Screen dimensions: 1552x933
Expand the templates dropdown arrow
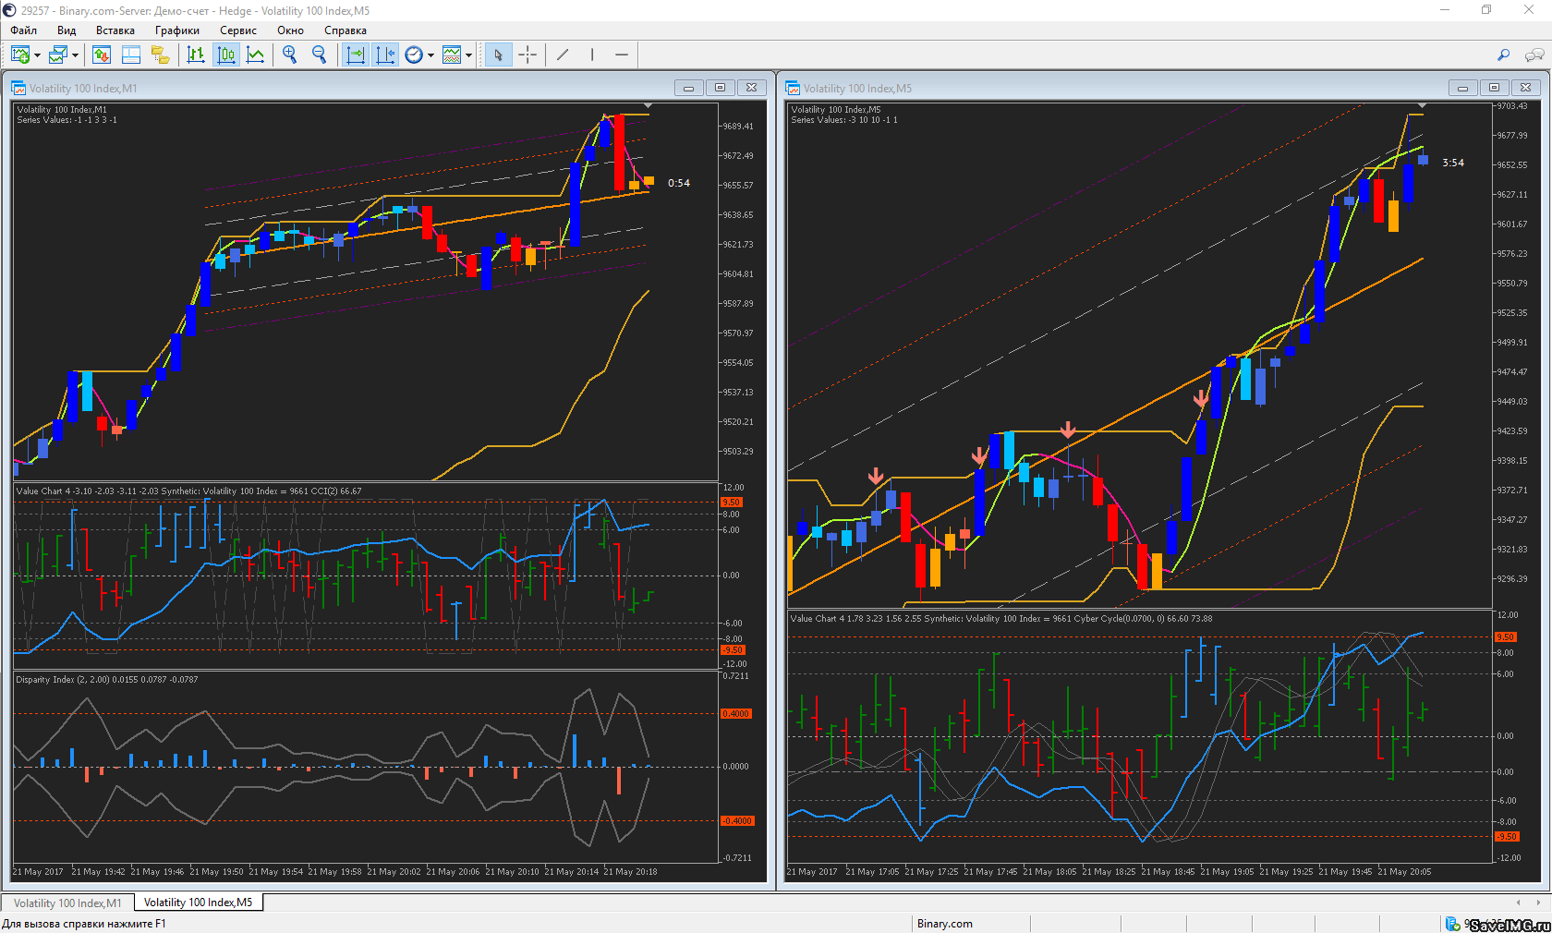pos(468,55)
